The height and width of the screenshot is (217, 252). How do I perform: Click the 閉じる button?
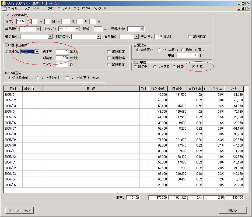point(233,210)
